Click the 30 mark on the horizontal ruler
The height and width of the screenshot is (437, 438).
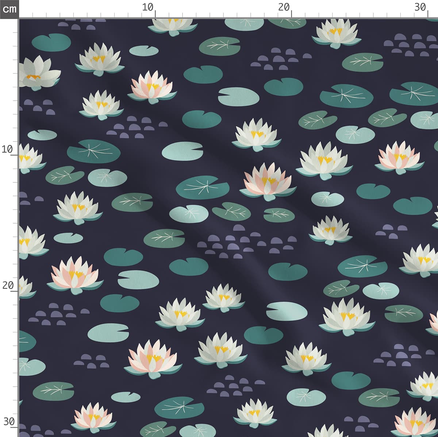point(420,7)
